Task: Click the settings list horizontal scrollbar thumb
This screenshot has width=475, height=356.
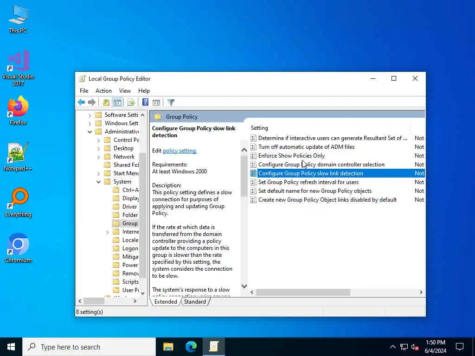Action: (x=303, y=292)
